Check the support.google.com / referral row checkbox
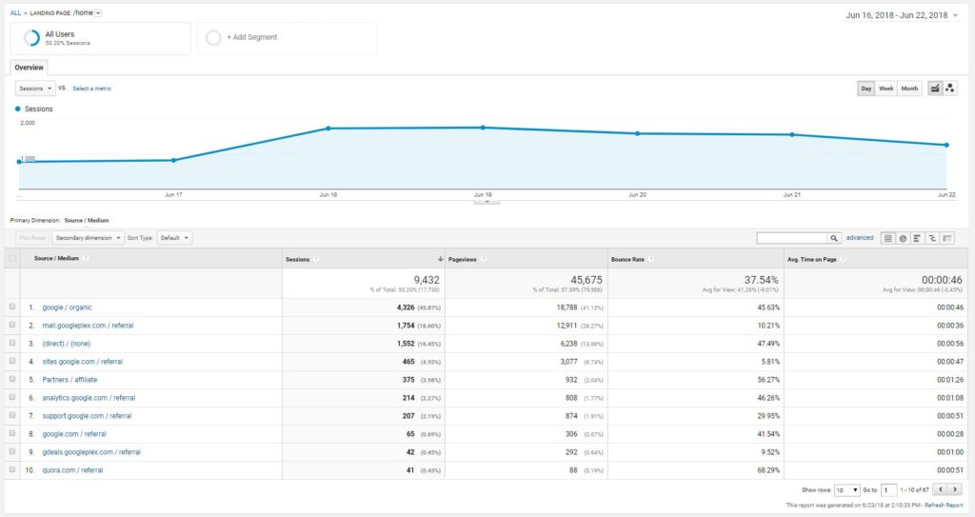Screen dimensions: 975x517 12,415
